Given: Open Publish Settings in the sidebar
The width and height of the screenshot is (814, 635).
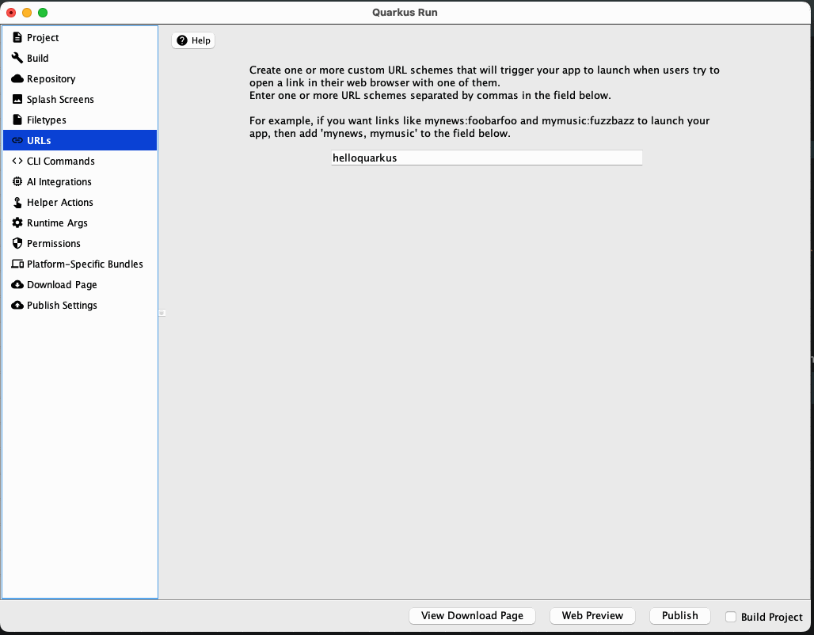Looking at the screenshot, I should click(x=62, y=305).
